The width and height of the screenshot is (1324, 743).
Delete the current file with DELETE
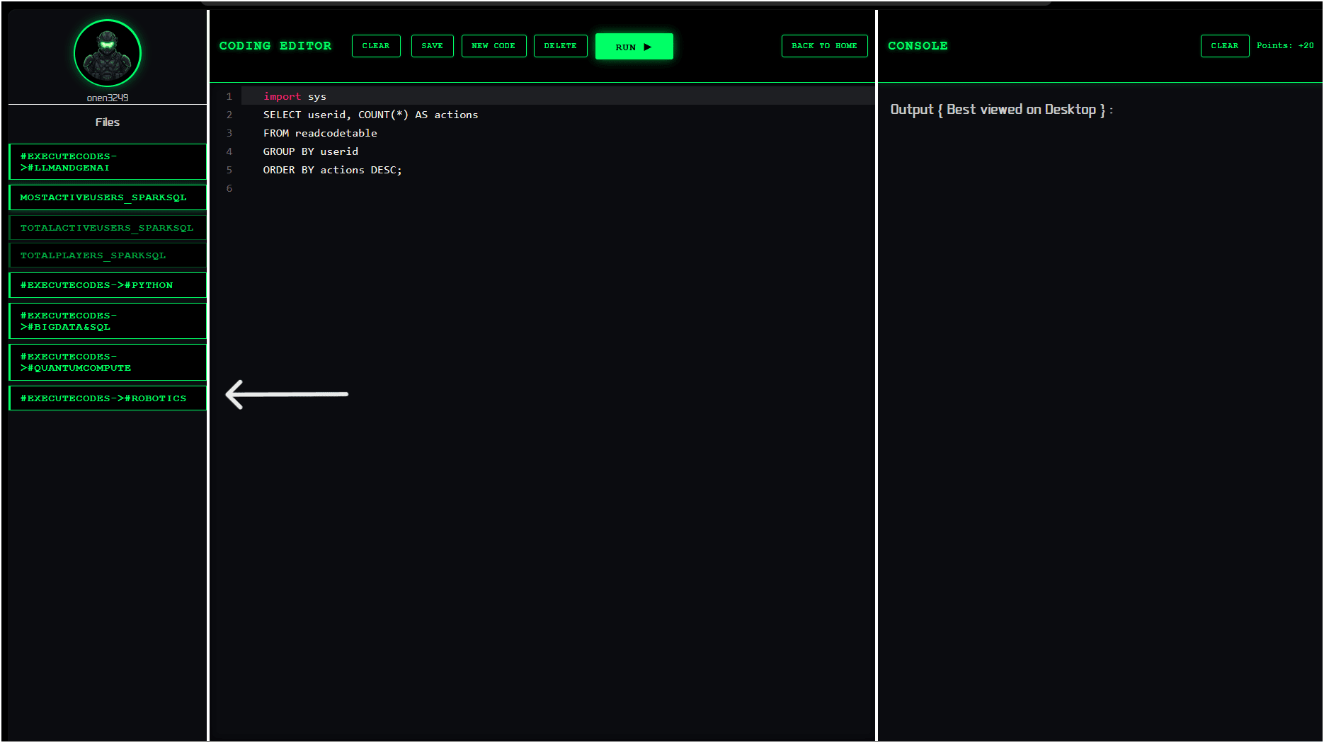point(560,46)
